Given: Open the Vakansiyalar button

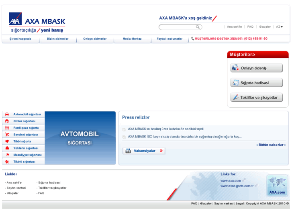Looking at the screenshot, I should [x=144, y=151].
